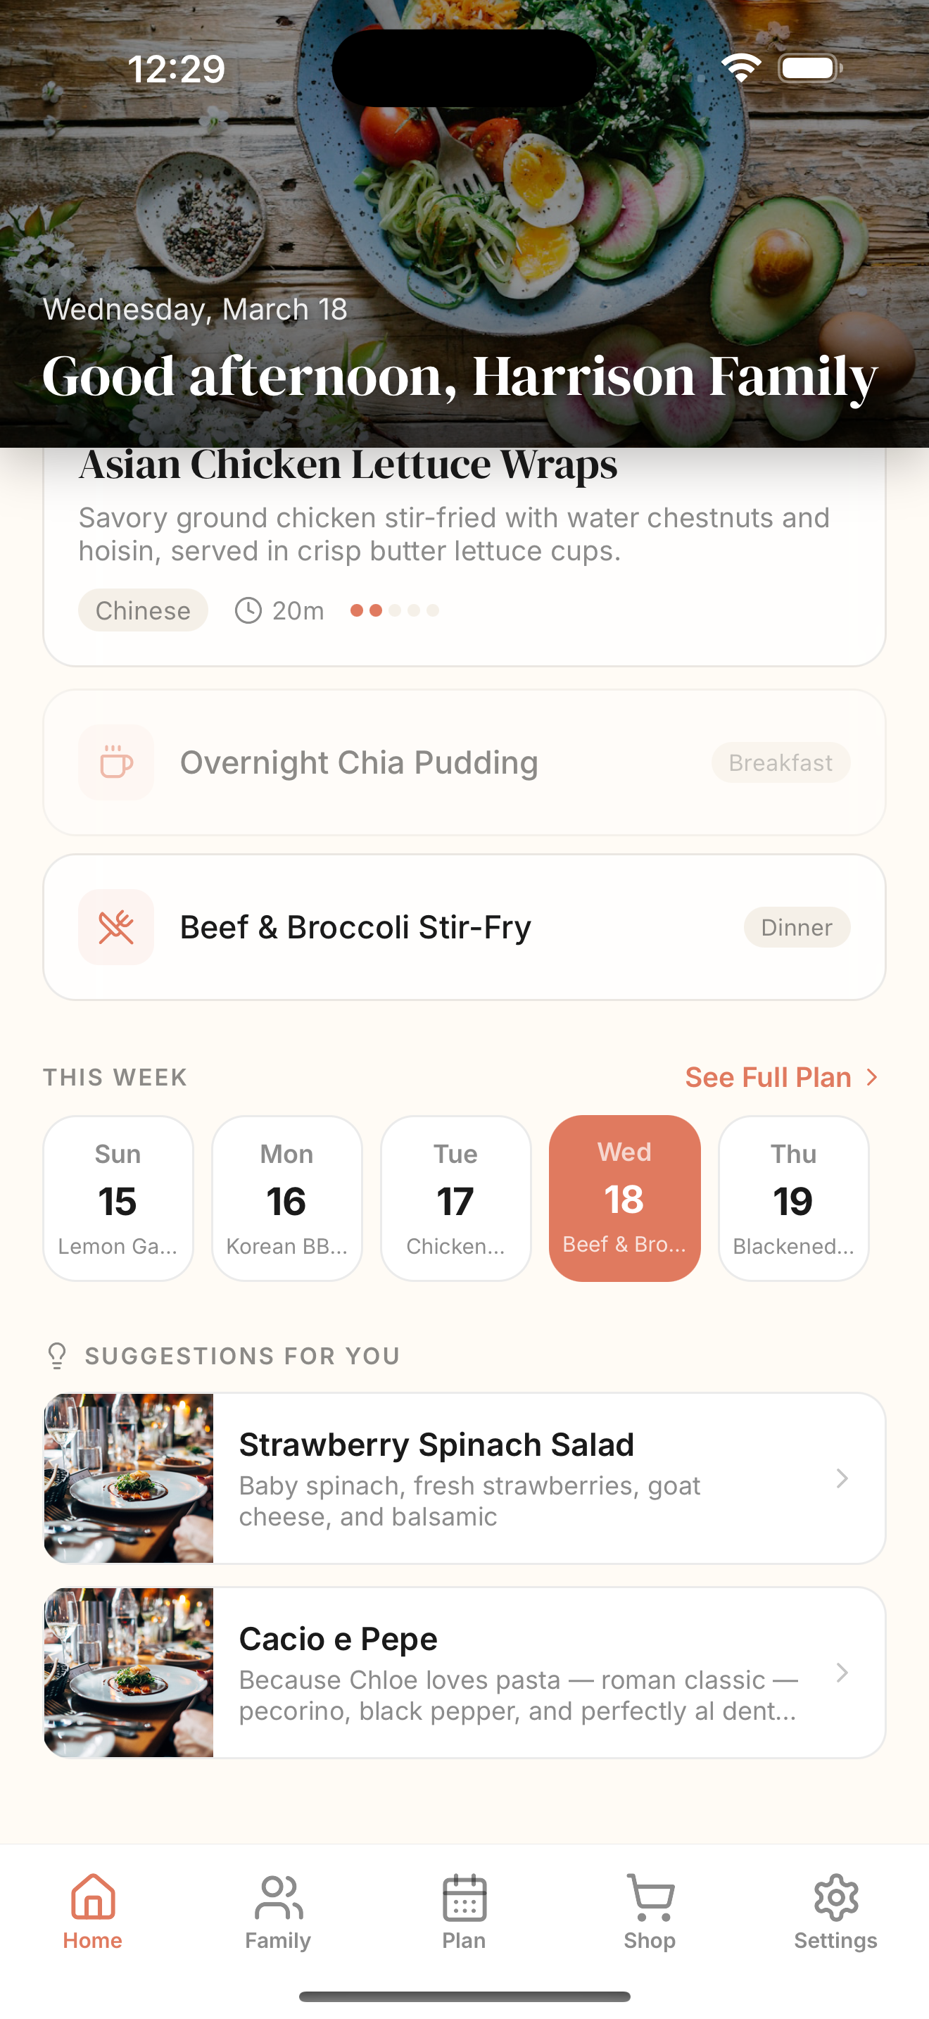The width and height of the screenshot is (929, 2019).
Task: Tap the crossed utensils dinner icon
Action: [116, 927]
